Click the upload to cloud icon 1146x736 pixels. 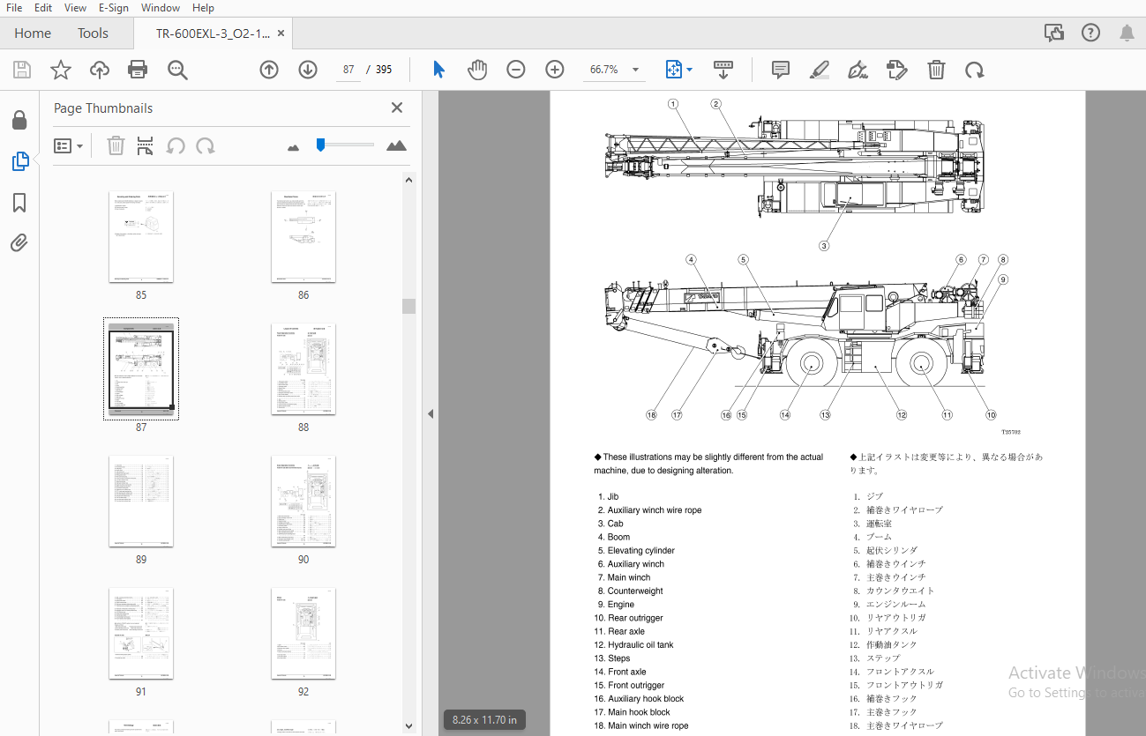pyautogui.click(x=100, y=70)
